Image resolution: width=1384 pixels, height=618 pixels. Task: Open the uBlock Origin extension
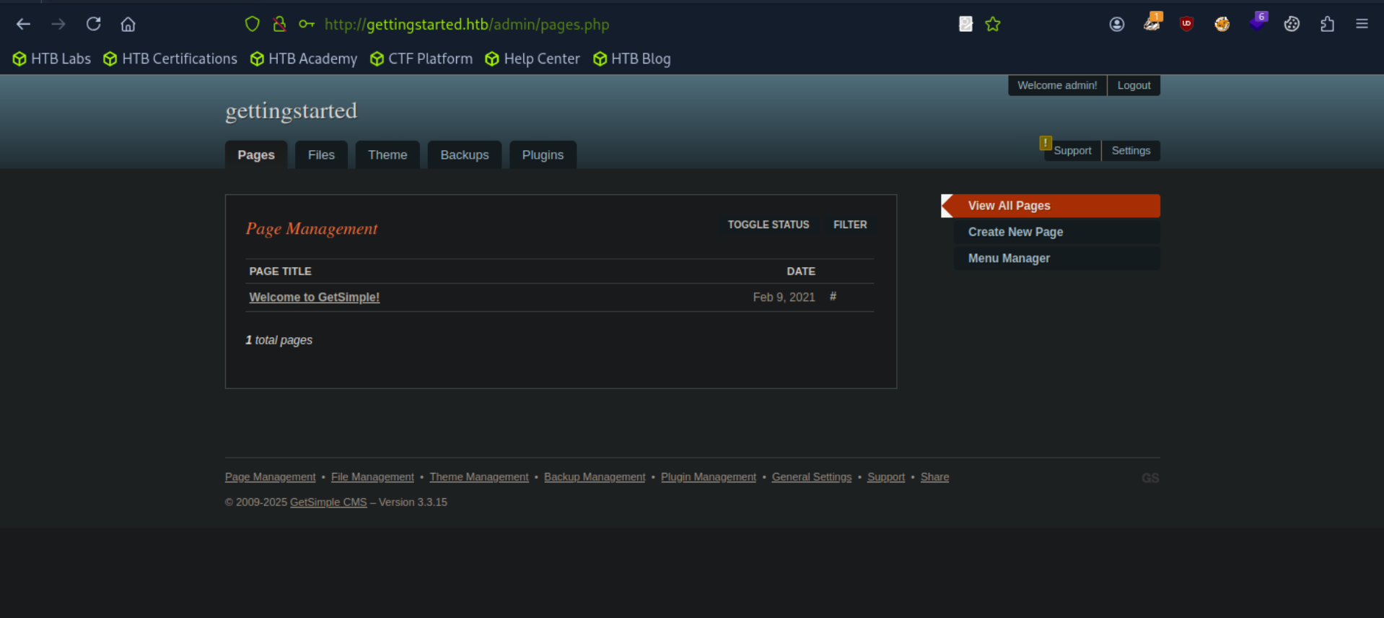(1186, 24)
